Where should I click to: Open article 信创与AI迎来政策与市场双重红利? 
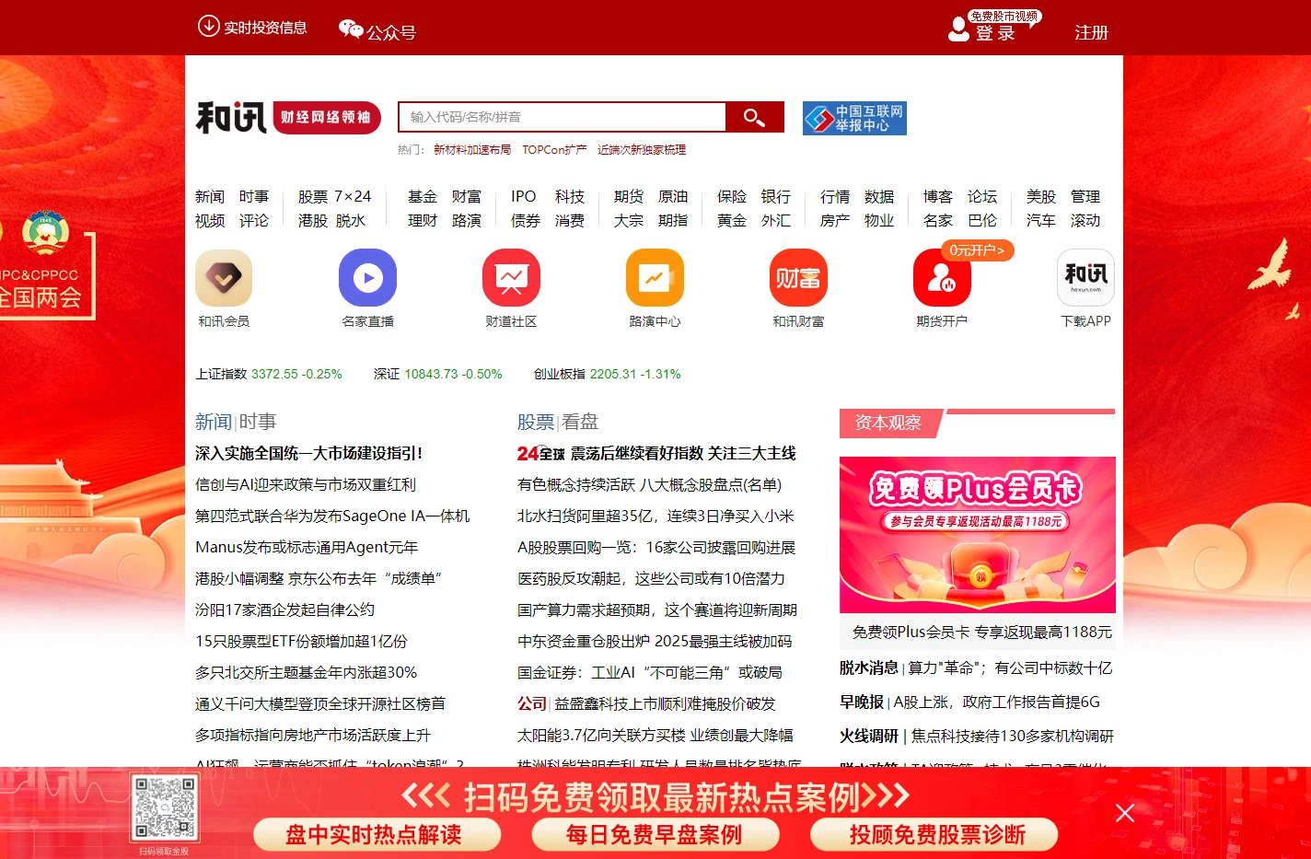tap(306, 484)
